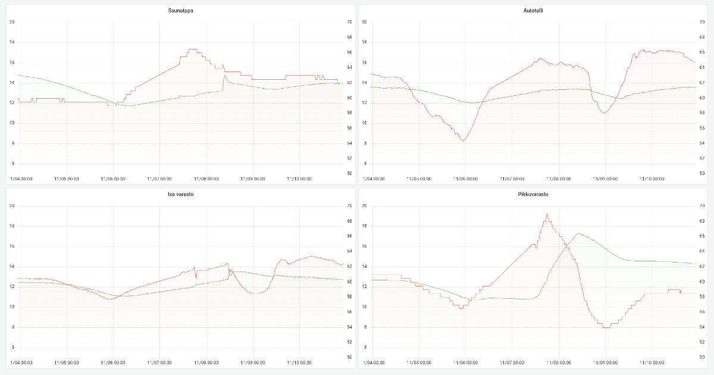Viewport: 714px width, 375px height.
Task: Click the red line's peak in Saunatupa graph
Action: pyautogui.click(x=192, y=49)
